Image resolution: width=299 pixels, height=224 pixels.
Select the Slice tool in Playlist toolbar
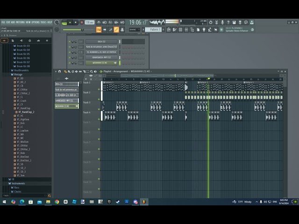(84, 71)
